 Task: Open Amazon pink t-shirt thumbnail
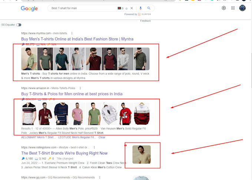point(77,114)
